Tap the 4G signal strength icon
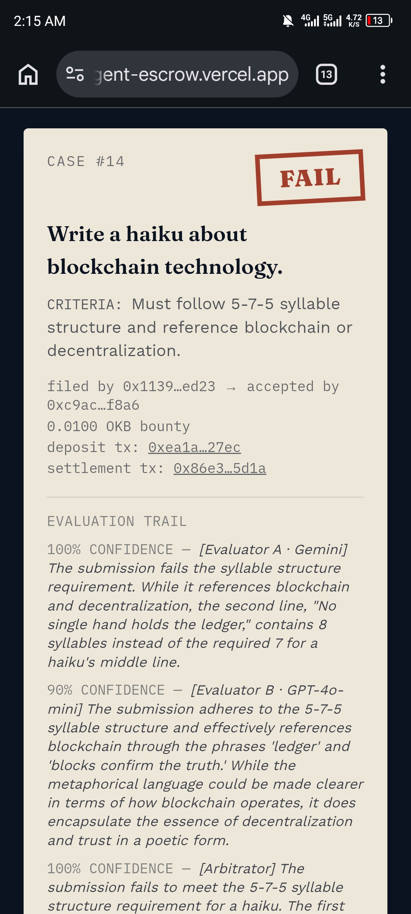The height and width of the screenshot is (914, 411). [x=310, y=20]
